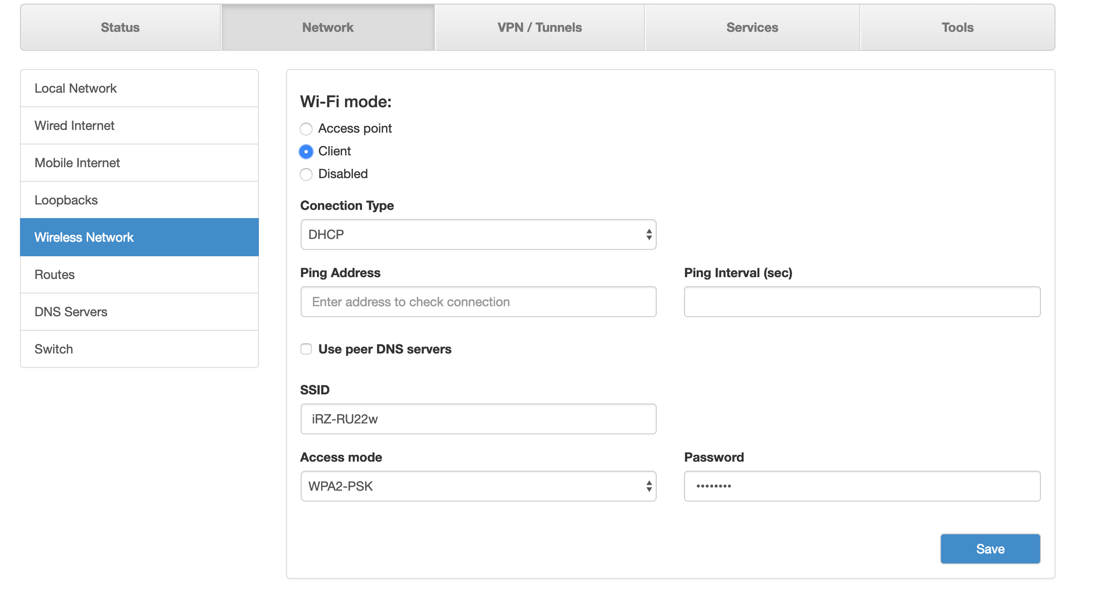1100x607 pixels.
Task: Enable Use peer DNS servers checkbox
Action: tap(306, 349)
